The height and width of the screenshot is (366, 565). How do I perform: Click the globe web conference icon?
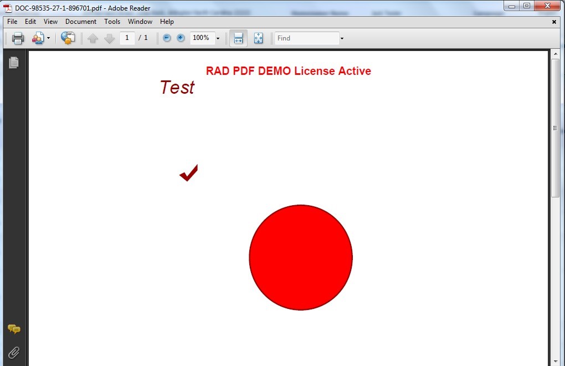68,38
